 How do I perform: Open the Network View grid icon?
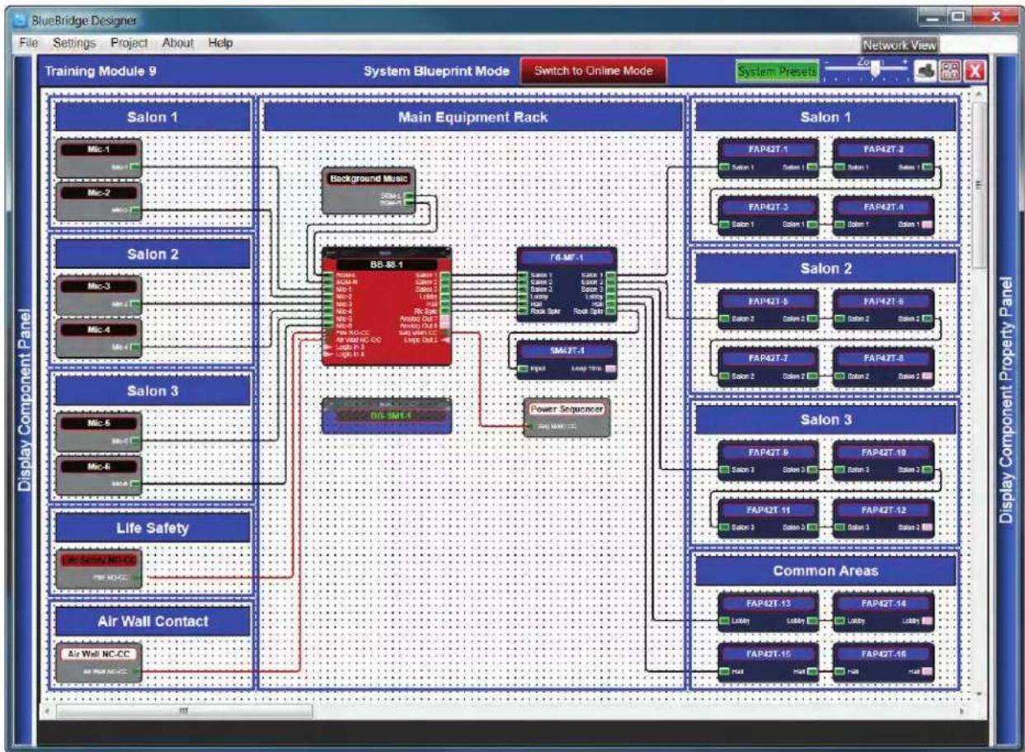tap(950, 72)
